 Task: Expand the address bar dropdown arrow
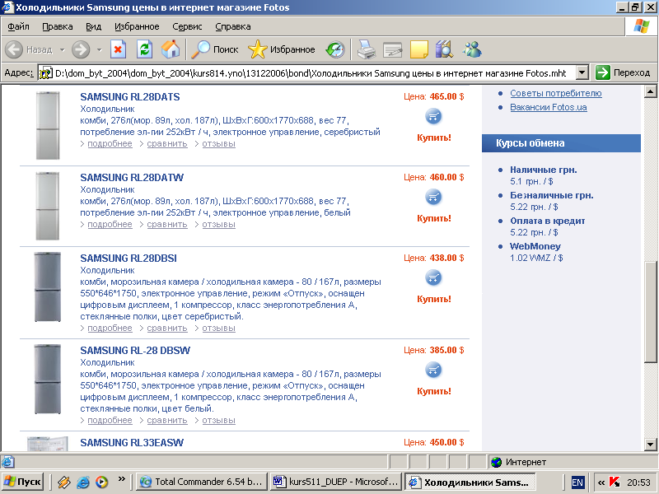point(582,72)
